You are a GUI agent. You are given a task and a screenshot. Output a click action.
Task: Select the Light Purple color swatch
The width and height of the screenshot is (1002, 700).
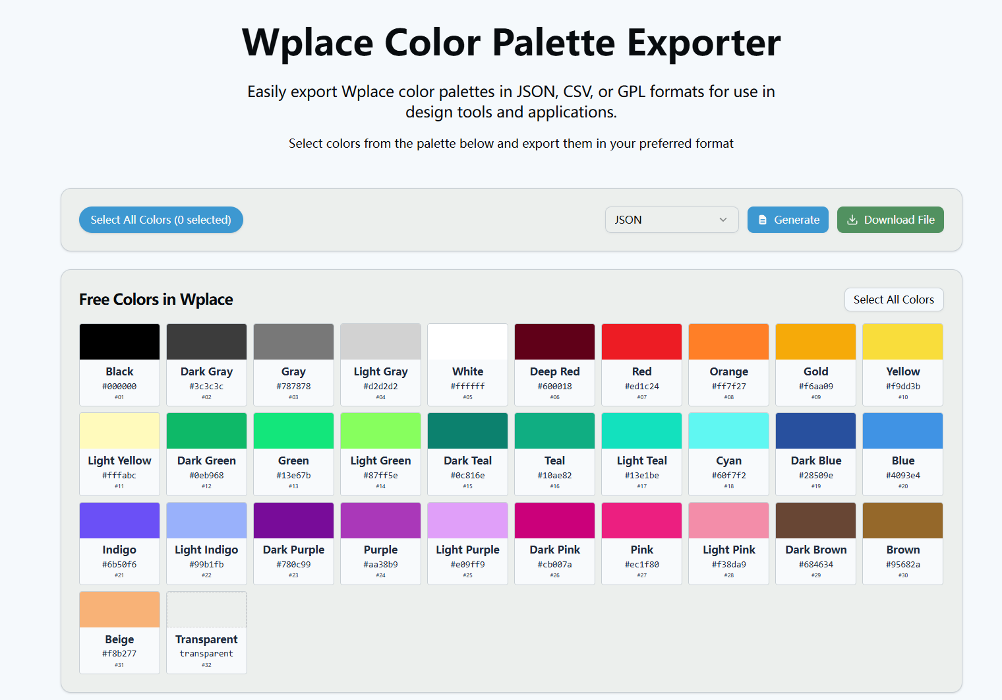467,519
